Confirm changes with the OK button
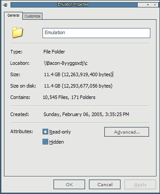 (x=69, y=184)
